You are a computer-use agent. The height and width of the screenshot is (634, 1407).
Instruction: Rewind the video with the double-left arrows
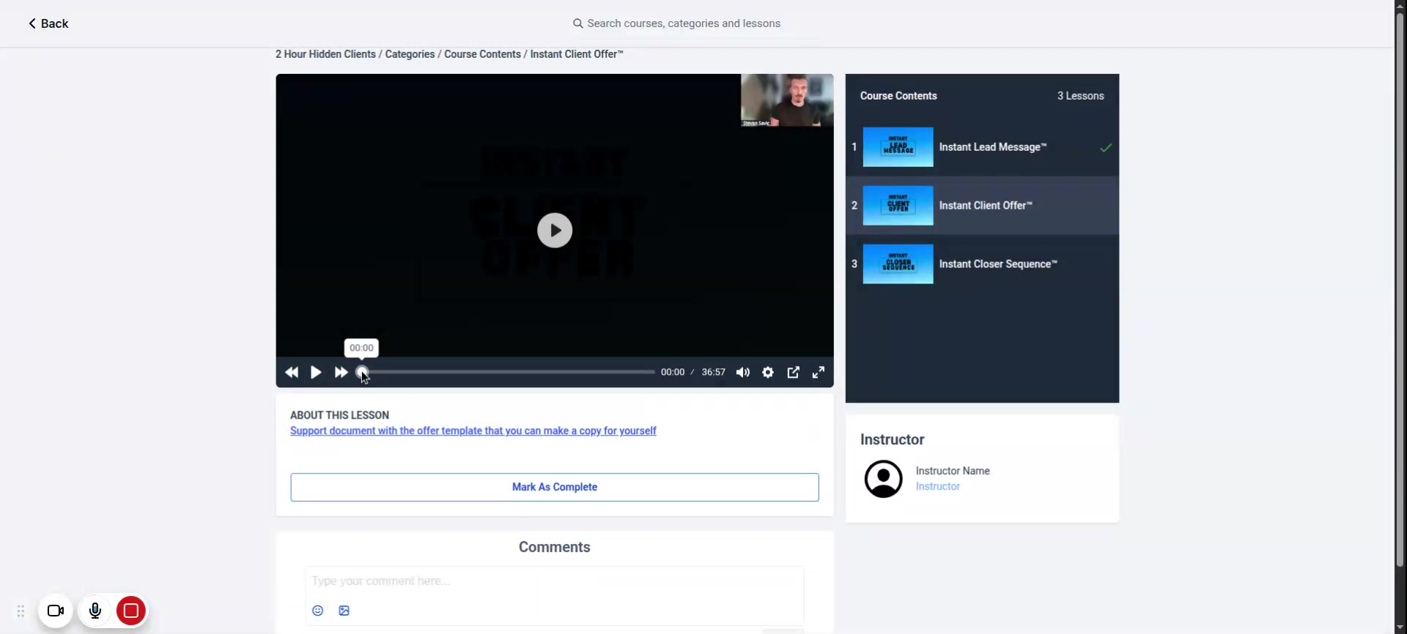pyautogui.click(x=292, y=373)
